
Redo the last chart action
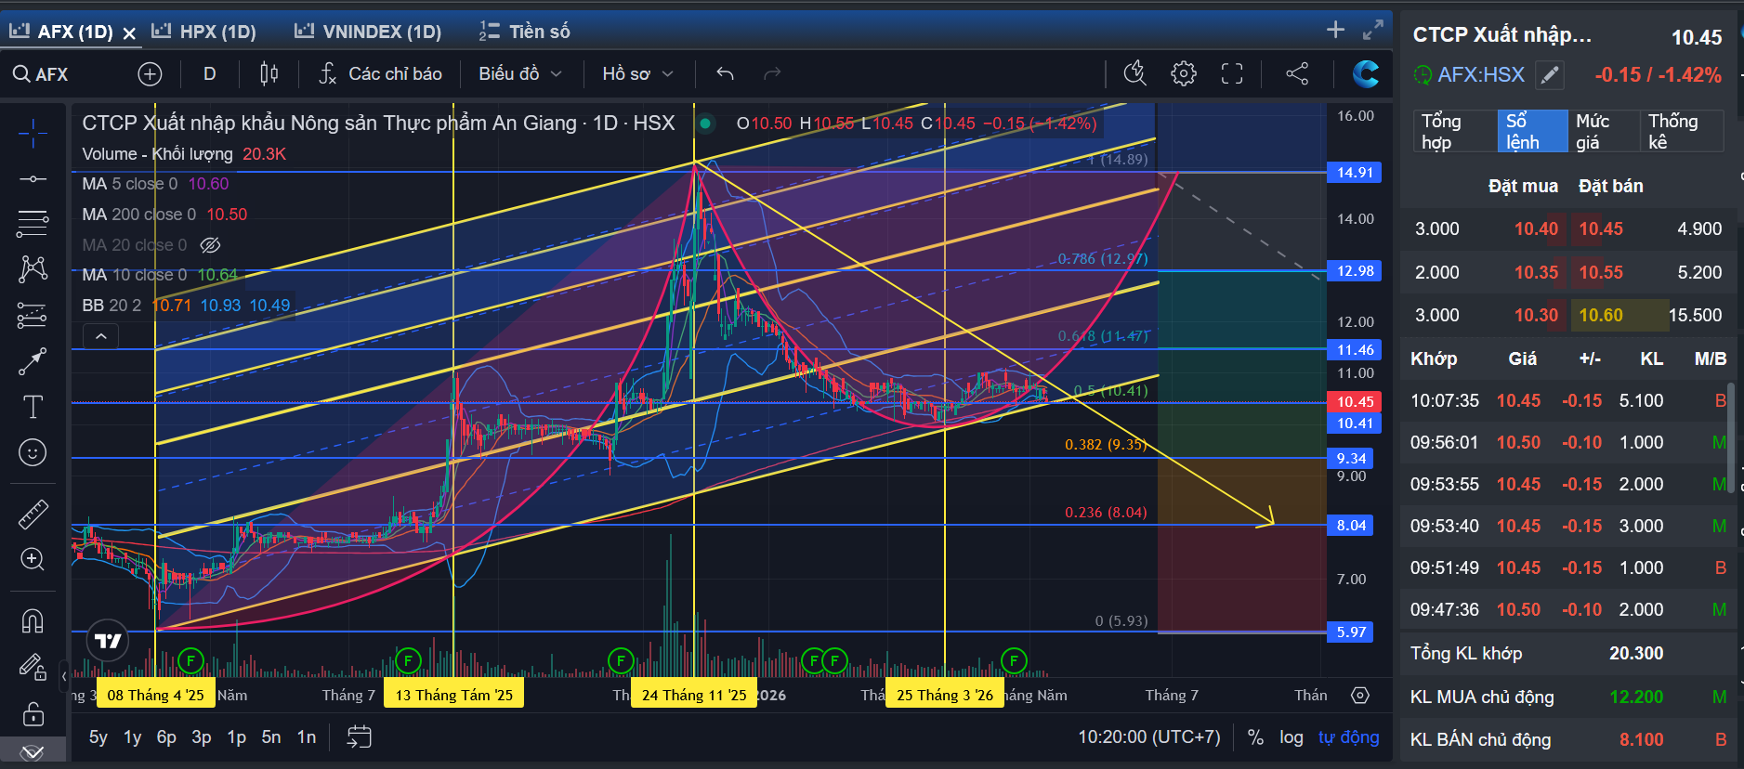[x=772, y=73]
